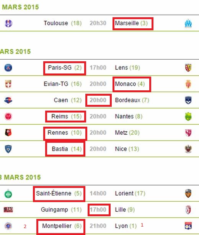
Task: Open the Paris-SG club crest
Action: tap(8, 68)
